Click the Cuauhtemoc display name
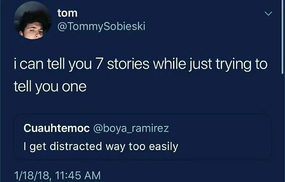The image size is (285, 182). click(57, 128)
